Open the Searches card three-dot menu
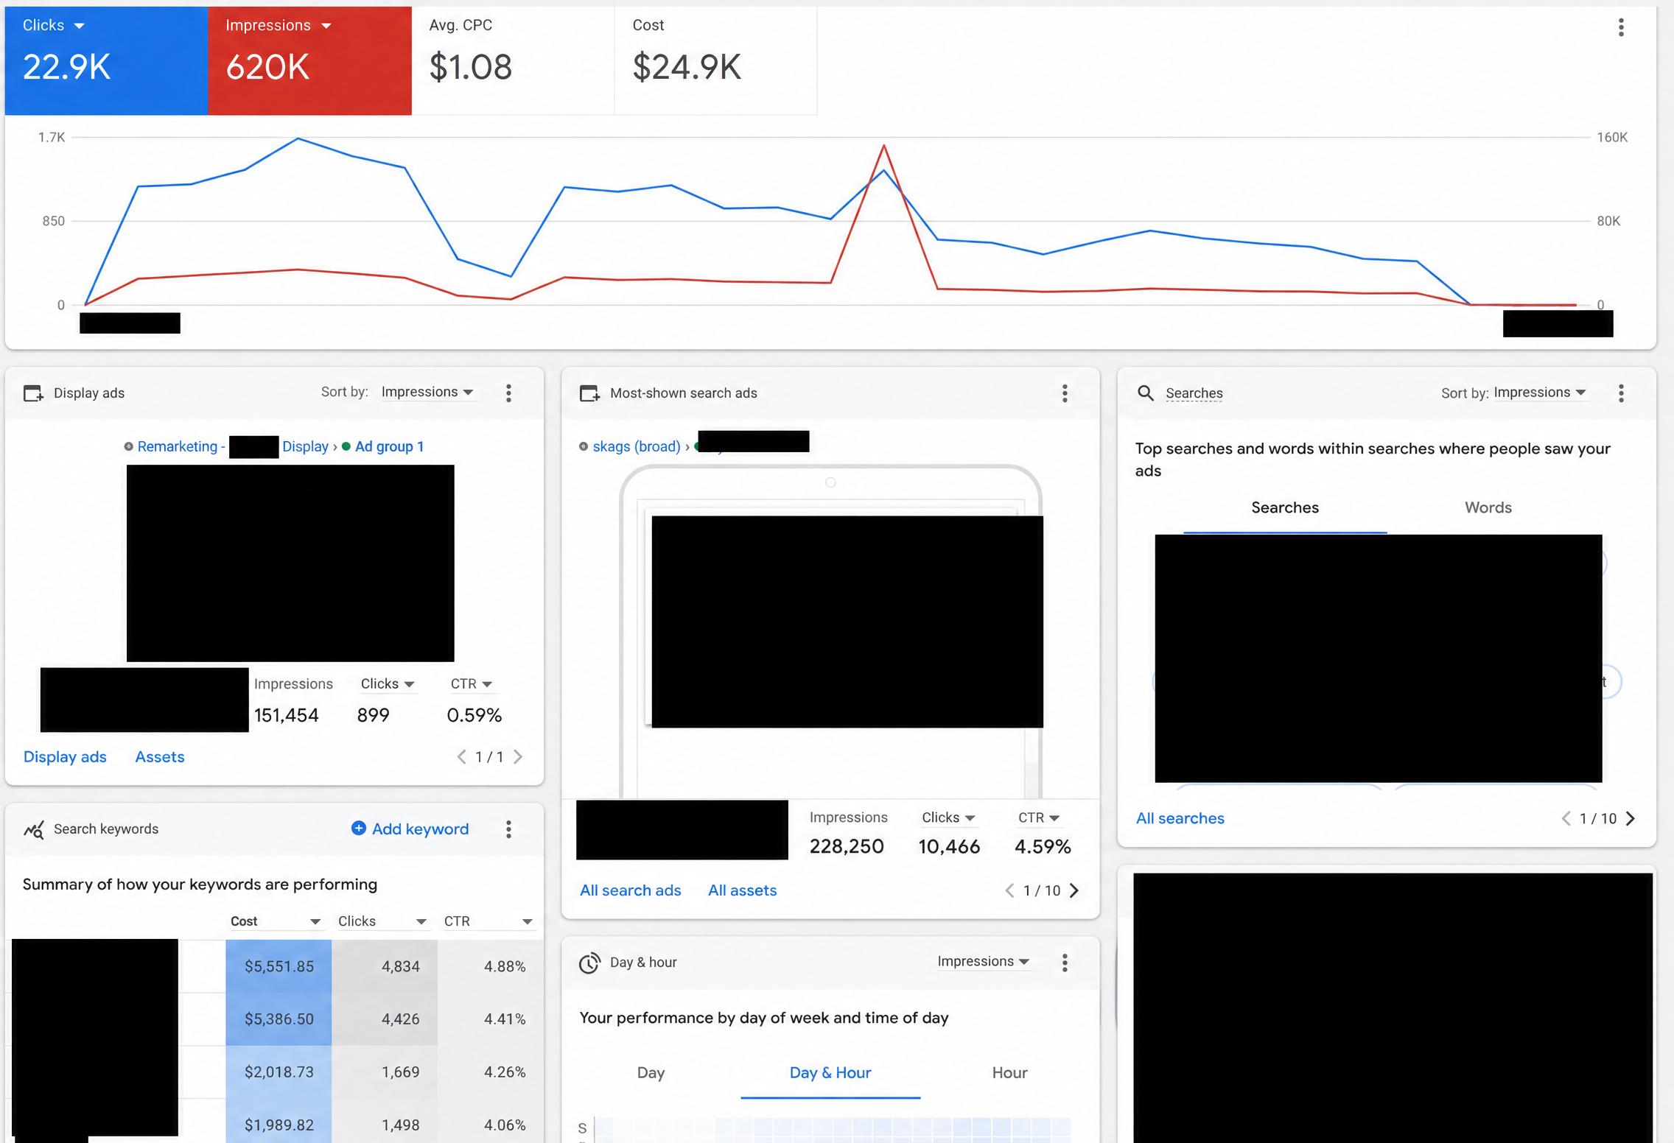Screen dimensions: 1674x1143 coord(1621,393)
